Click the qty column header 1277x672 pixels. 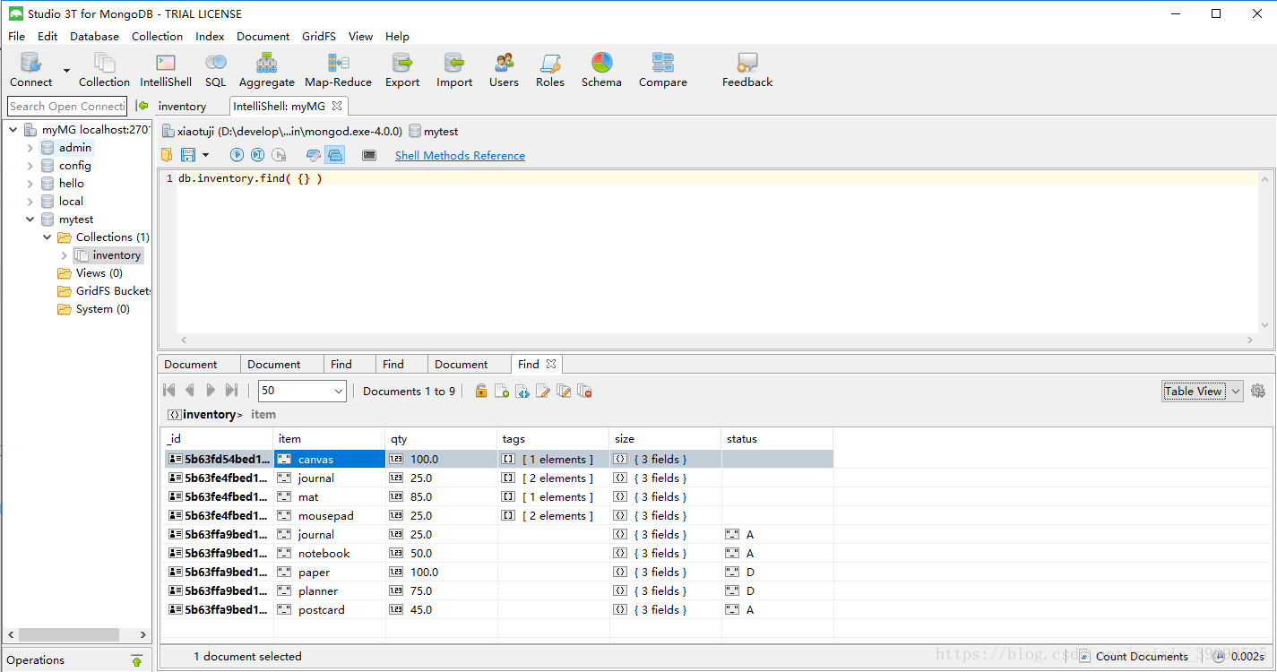441,439
